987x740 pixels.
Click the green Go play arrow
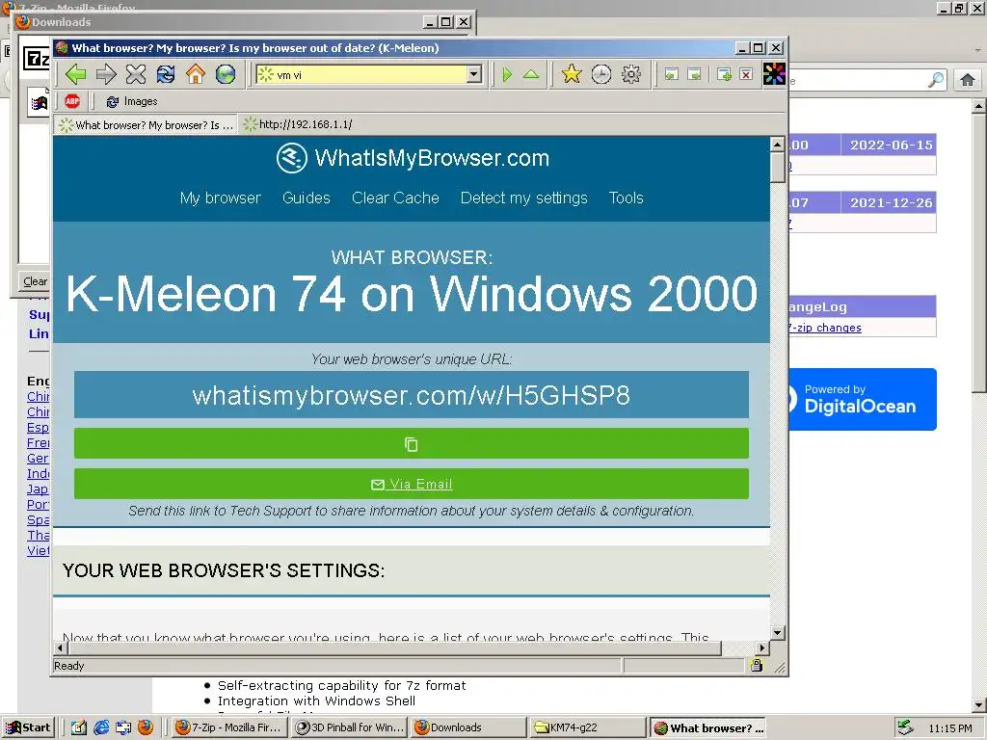pos(507,74)
